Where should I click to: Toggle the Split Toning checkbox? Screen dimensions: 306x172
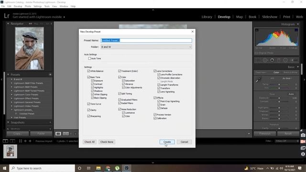(120, 94)
